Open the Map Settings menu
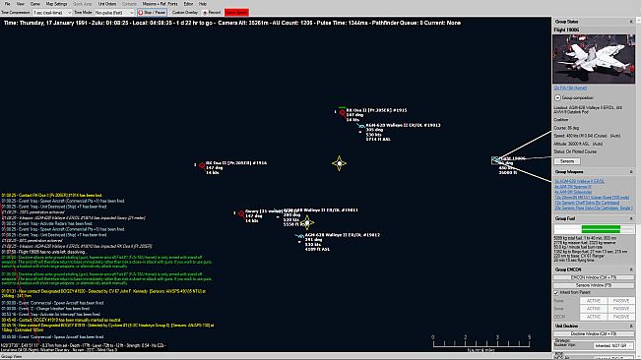Screen dimensions: 641x360 (56, 4)
